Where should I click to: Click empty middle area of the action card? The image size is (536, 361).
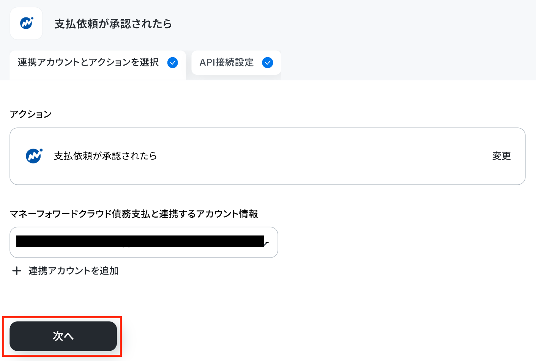pyautogui.click(x=323, y=156)
